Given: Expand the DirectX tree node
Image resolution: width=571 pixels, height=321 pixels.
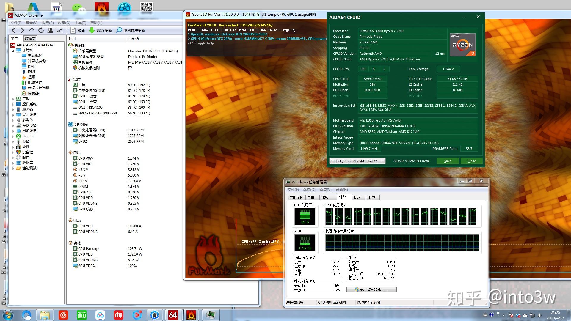Looking at the screenshot, I should (x=13, y=136).
